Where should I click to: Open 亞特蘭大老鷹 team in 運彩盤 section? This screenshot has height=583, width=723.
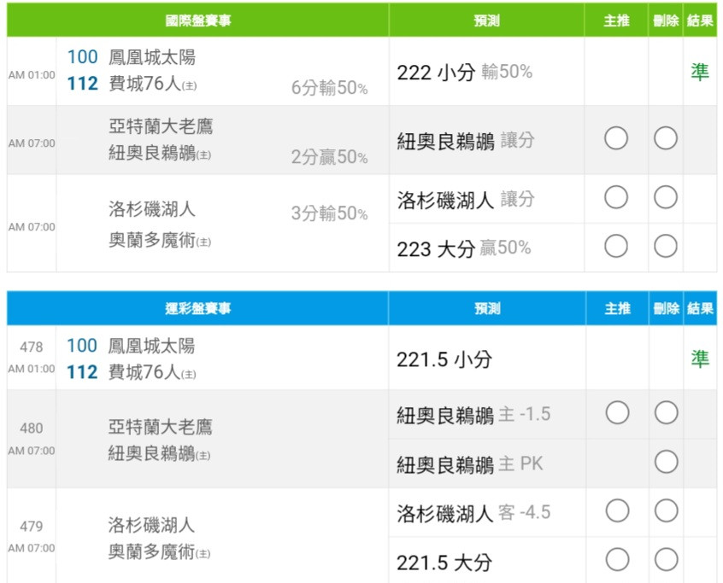[x=160, y=427]
